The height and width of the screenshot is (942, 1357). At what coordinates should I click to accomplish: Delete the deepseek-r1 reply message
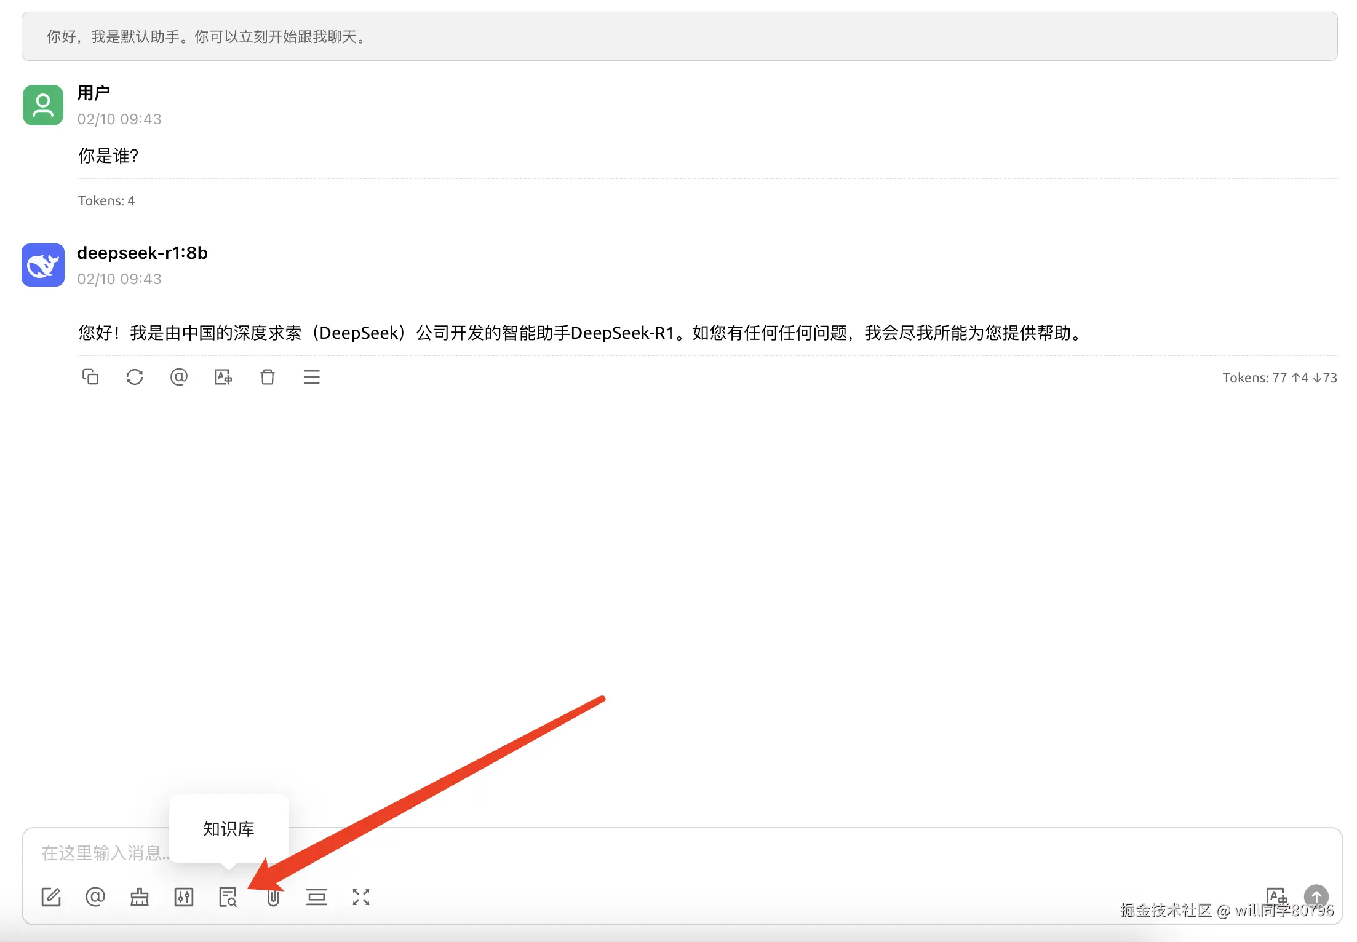tap(268, 377)
